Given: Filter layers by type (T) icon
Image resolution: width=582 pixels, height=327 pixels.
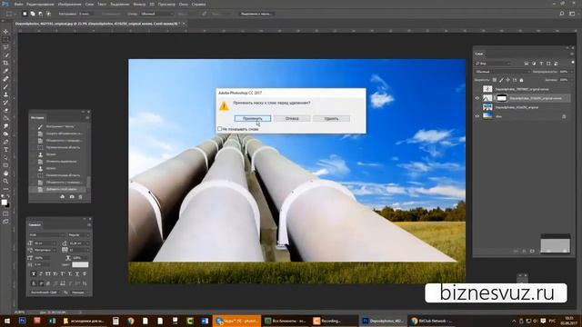Looking at the screenshot, I should 541,64.
